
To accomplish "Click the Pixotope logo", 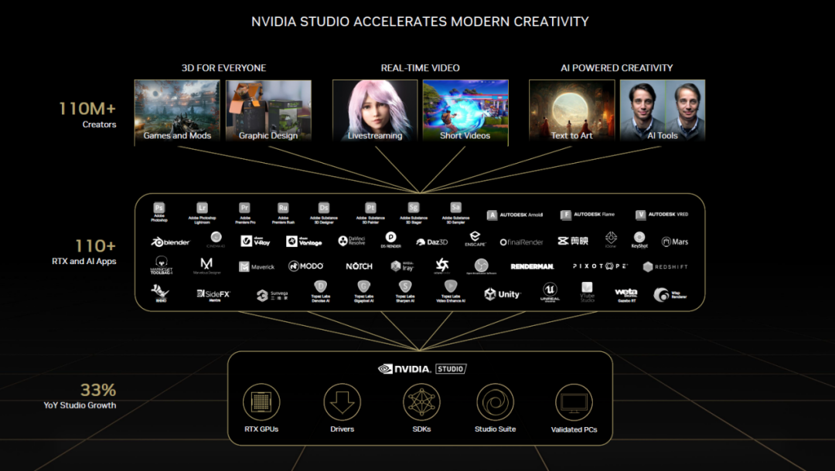I will 600,266.
